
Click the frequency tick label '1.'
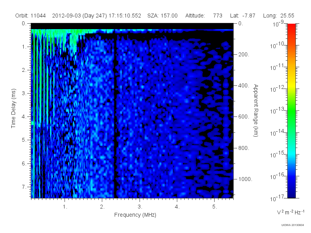click(x=65, y=207)
